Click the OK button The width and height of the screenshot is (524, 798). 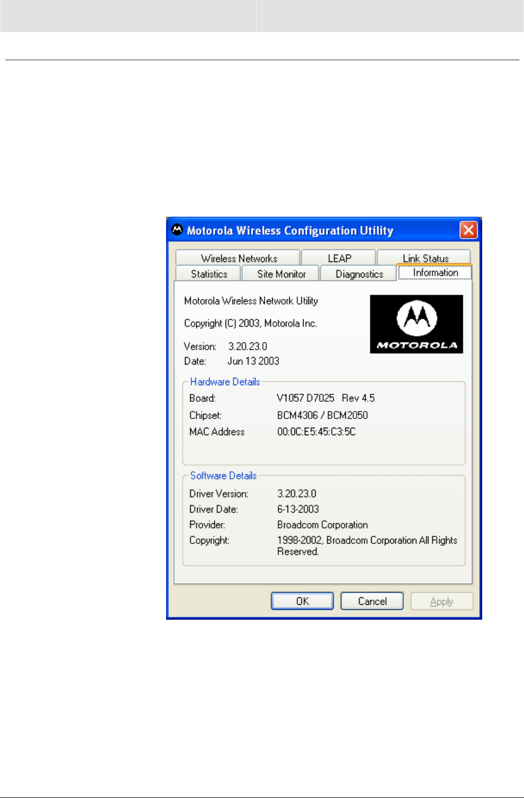[x=302, y=601]
